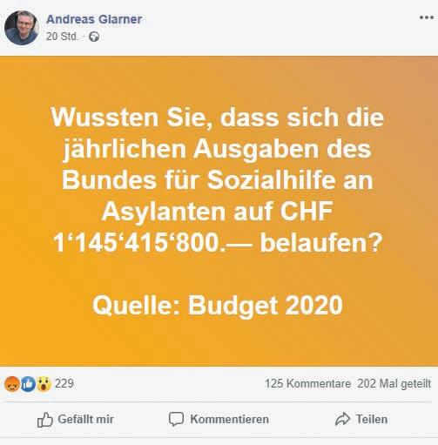Select the Teilen button
This screenshot has width=438, height=445.
(361, 419)
